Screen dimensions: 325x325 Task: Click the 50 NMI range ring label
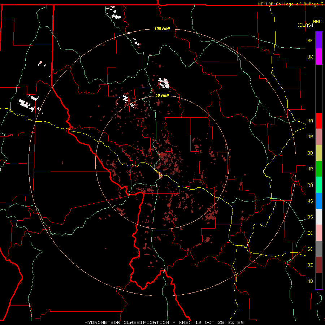(162, 95)
